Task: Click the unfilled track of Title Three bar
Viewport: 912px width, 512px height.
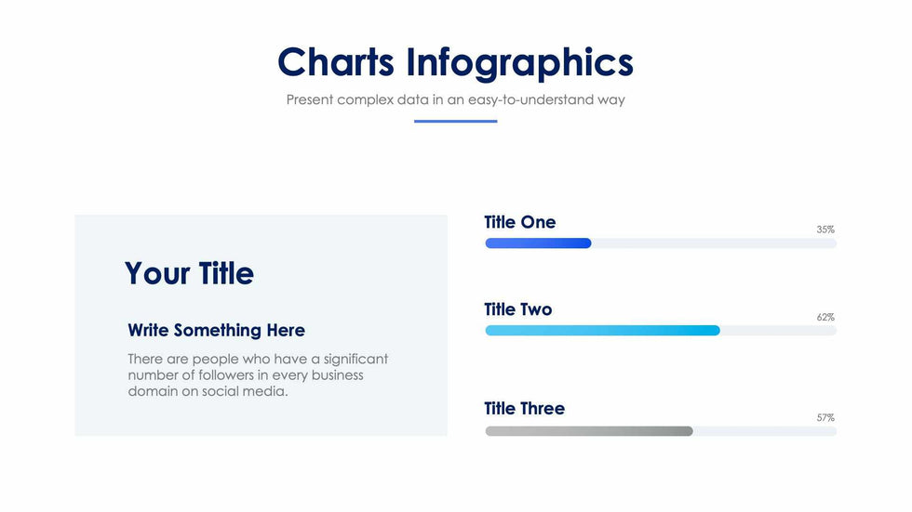Action: point(764,431)
